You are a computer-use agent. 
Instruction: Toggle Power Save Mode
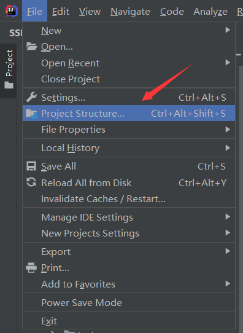[129, 303]
